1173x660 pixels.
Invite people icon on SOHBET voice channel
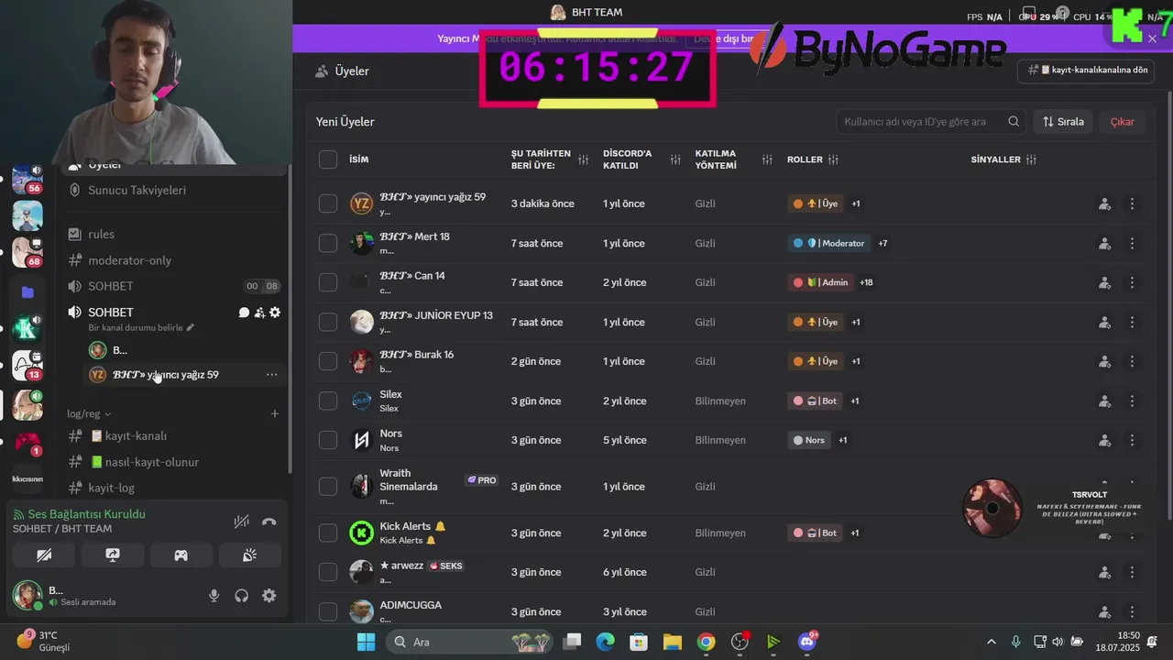point(259,313)
